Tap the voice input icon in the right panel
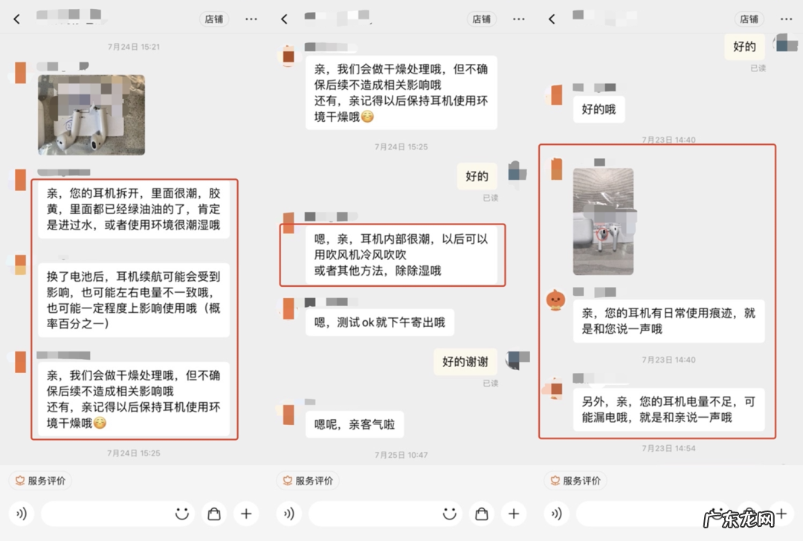803x541 pixels. click(557, 514)
